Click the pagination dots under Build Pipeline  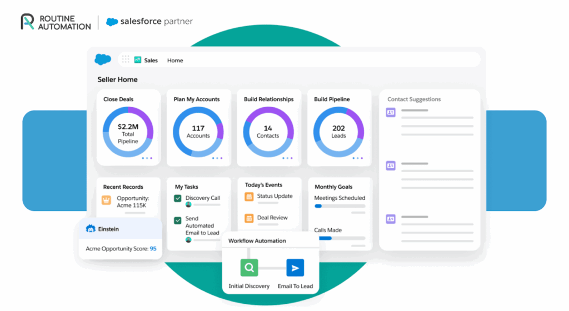[x=357, y=158]
